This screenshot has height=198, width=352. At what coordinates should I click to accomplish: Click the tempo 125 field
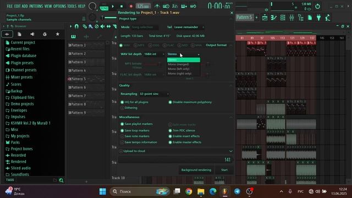[x=143, y=6]
